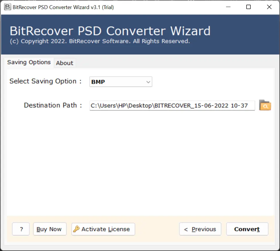Pick a different format from the saving option list

pos(121,82)
